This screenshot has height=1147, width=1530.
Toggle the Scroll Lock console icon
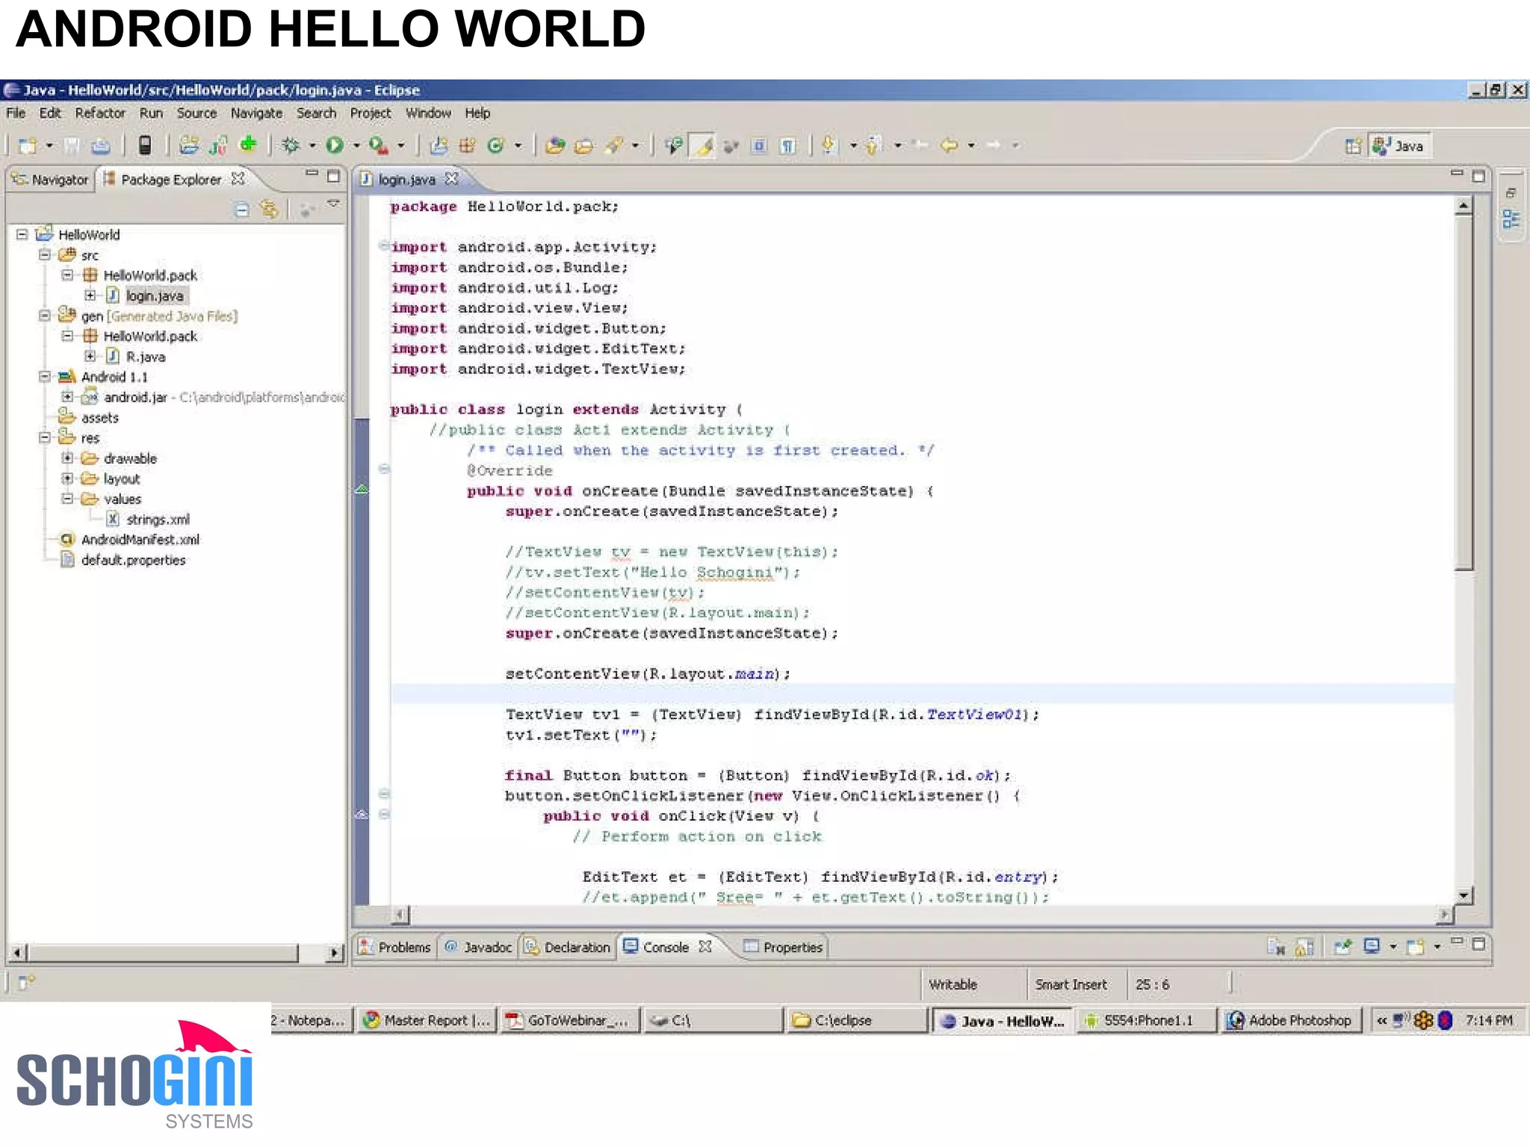(x=1304, y=948)
